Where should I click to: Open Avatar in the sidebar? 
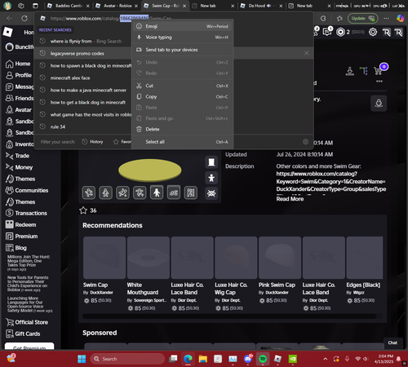19,110
